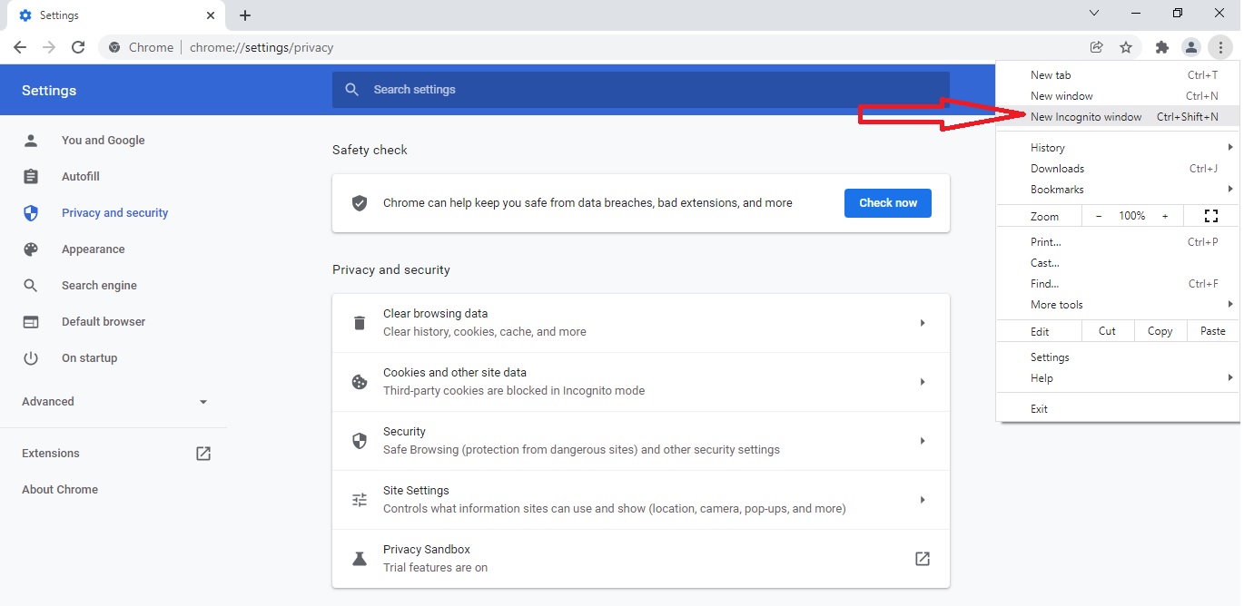Click the Share this page icon
The height and width of the screenshot is (606, 1244).
(1097, 47)
